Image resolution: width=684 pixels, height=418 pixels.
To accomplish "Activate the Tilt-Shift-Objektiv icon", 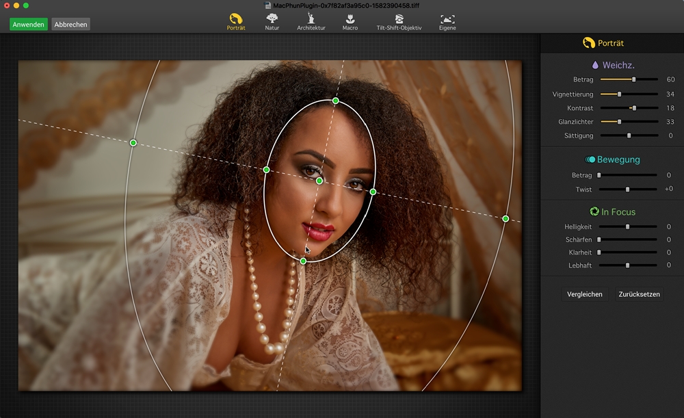I will tap(399, 18).
